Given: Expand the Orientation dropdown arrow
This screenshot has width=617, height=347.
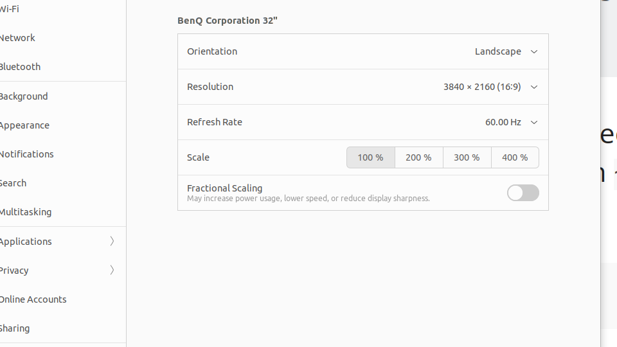Looking at the screenshot, I should [533, 51].
